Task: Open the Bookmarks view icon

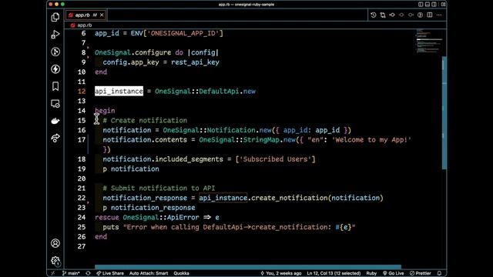Action: click(x=55, y=86)
